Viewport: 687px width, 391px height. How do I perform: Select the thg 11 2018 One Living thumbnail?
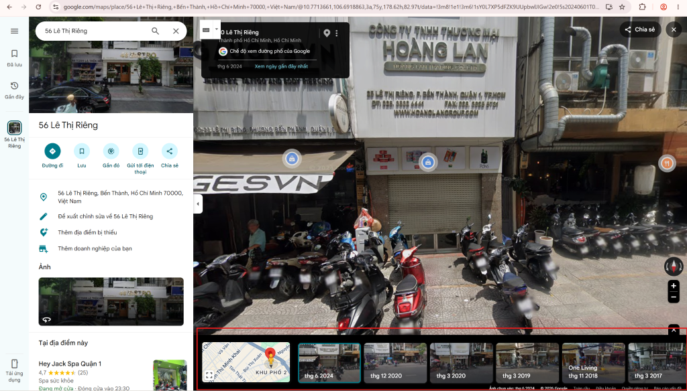(593, 363)
